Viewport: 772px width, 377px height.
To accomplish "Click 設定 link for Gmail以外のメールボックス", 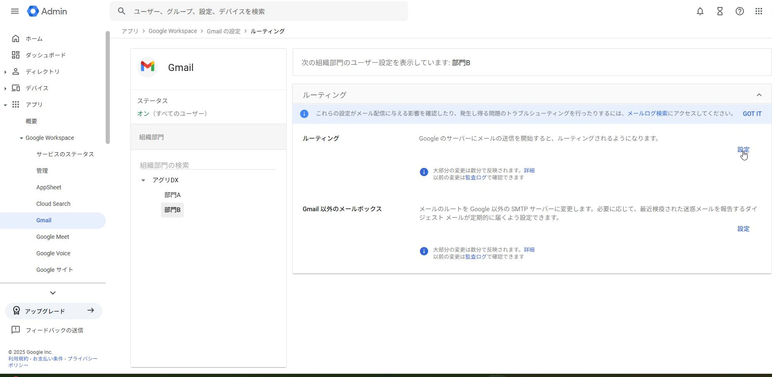I will (744, 229).
